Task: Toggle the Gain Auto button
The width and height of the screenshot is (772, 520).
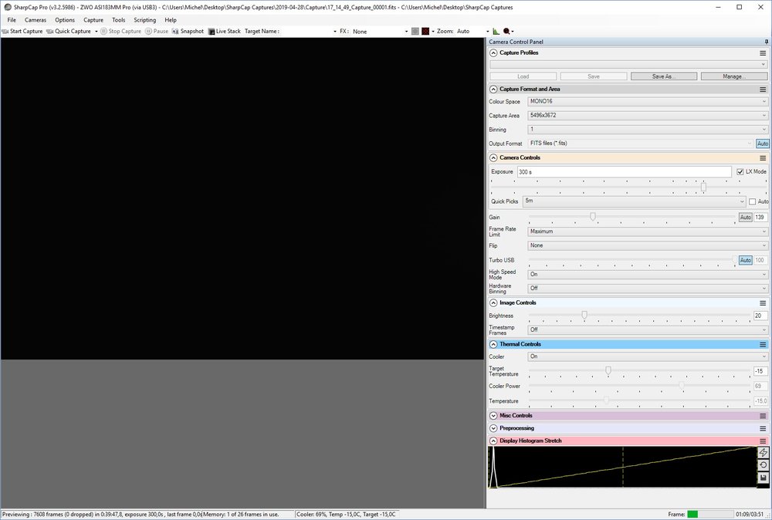Action: click(746, 217)
